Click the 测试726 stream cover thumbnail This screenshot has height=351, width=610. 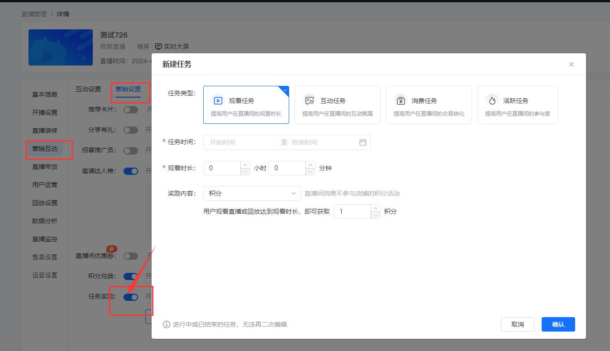pos(60,47)
